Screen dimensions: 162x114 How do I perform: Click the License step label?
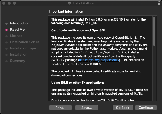16,36
